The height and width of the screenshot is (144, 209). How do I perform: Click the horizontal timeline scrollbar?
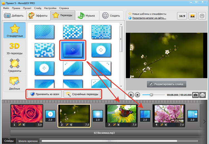pos(109,141)
